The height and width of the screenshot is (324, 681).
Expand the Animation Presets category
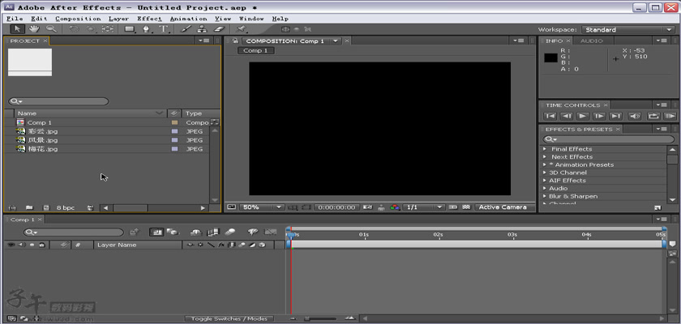(x=545, y=164)
